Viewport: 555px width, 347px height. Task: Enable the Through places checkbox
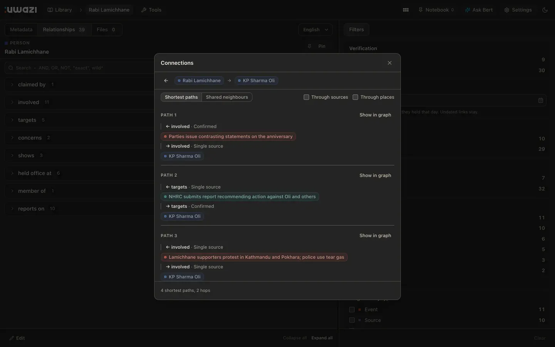(355, 97)
